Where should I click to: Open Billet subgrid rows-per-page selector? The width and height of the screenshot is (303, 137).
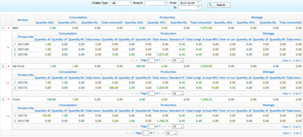click(x=178, y=61)
